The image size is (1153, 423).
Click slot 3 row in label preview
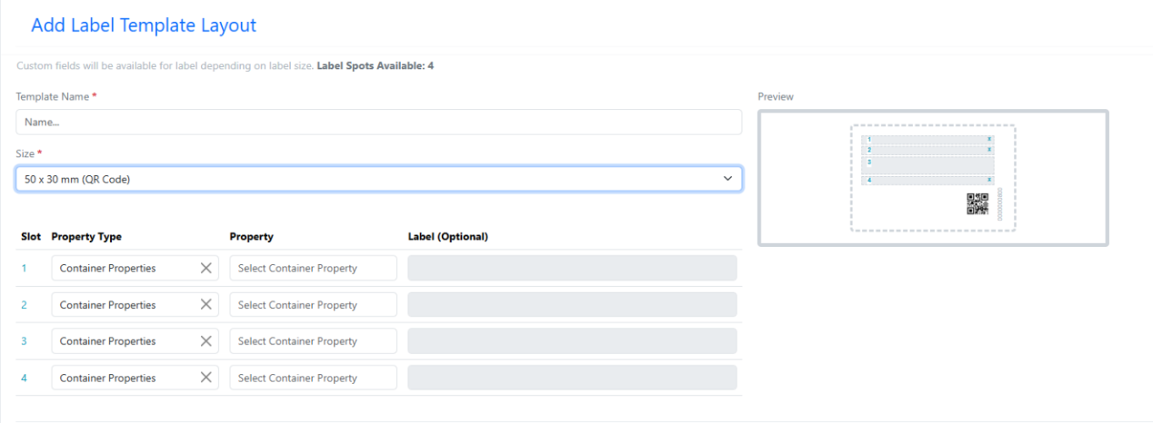(x=927, y=165)
